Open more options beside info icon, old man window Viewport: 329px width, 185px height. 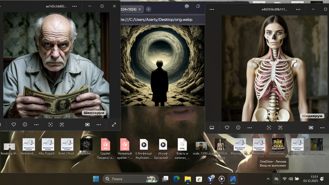[36, 124]
